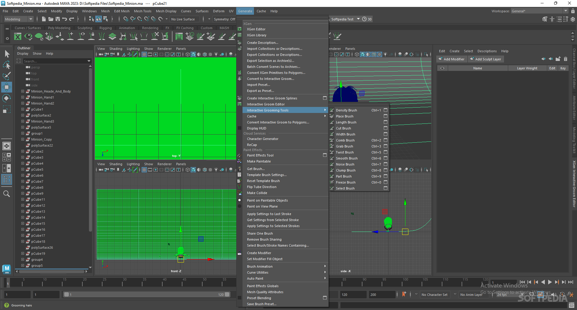Viewport: 577px width, 310px height.
Task: Open the Generate menu
Action: [245, 11]
